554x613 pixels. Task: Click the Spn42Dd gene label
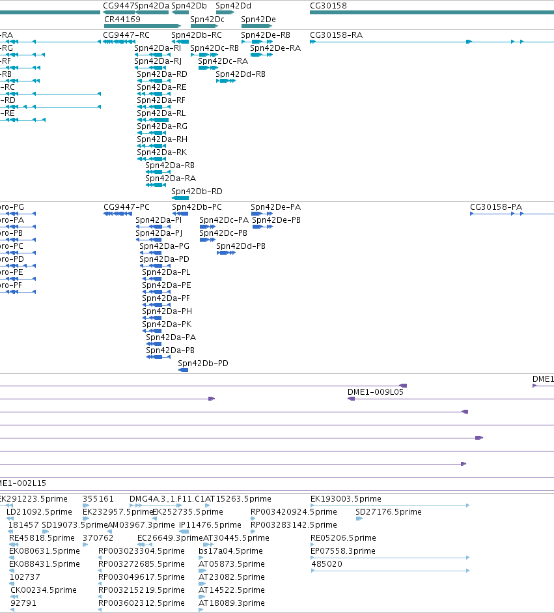click(x=233, y=6)
